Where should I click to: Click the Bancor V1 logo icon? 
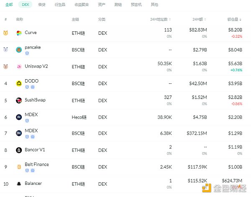pyautogui.click(x=19, y=150)
